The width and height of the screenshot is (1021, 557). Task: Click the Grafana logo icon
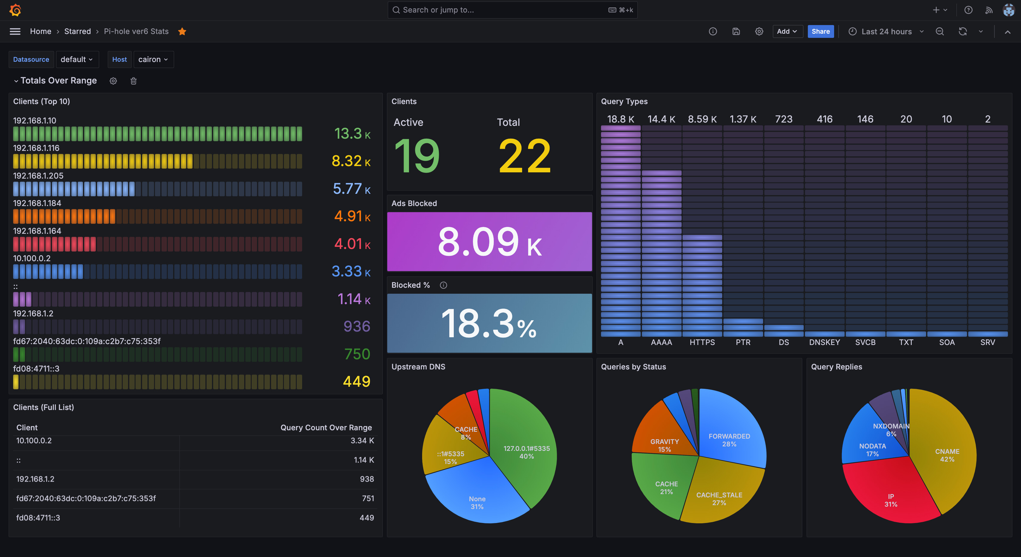(x=15, y=10)
